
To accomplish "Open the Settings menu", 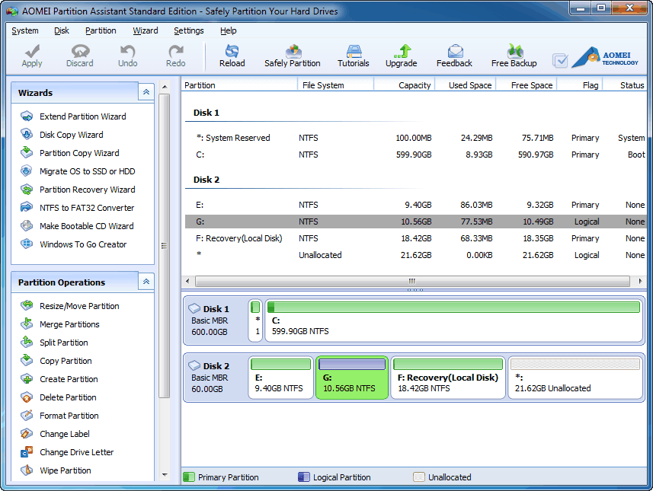I will (189, 30).
